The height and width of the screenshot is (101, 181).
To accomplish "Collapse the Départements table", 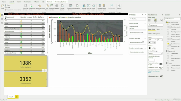I will point(165,51).
